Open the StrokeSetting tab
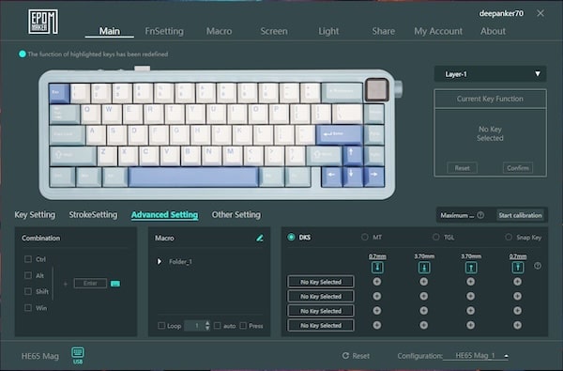This screenshot has width=563, height=371. 93,215
